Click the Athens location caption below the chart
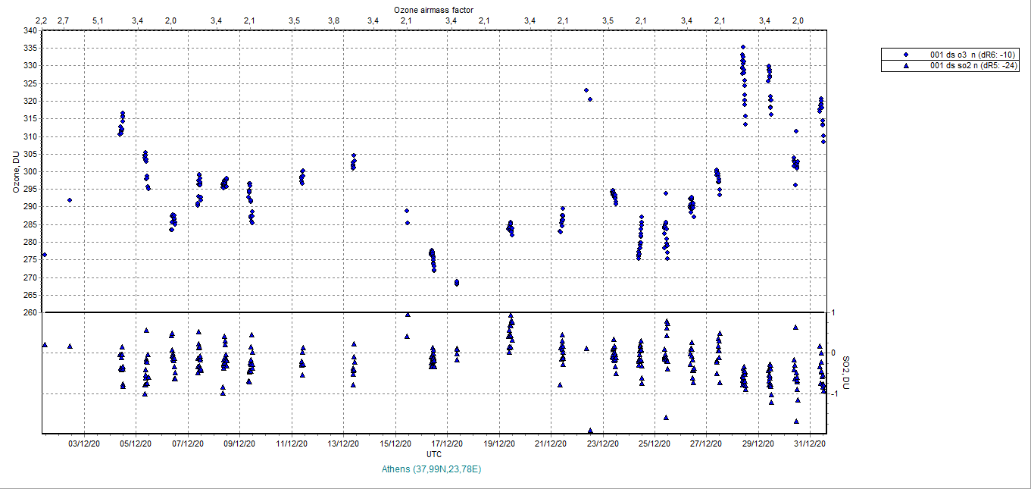Screen dimensions: 1031x489 tap(433, 469)
